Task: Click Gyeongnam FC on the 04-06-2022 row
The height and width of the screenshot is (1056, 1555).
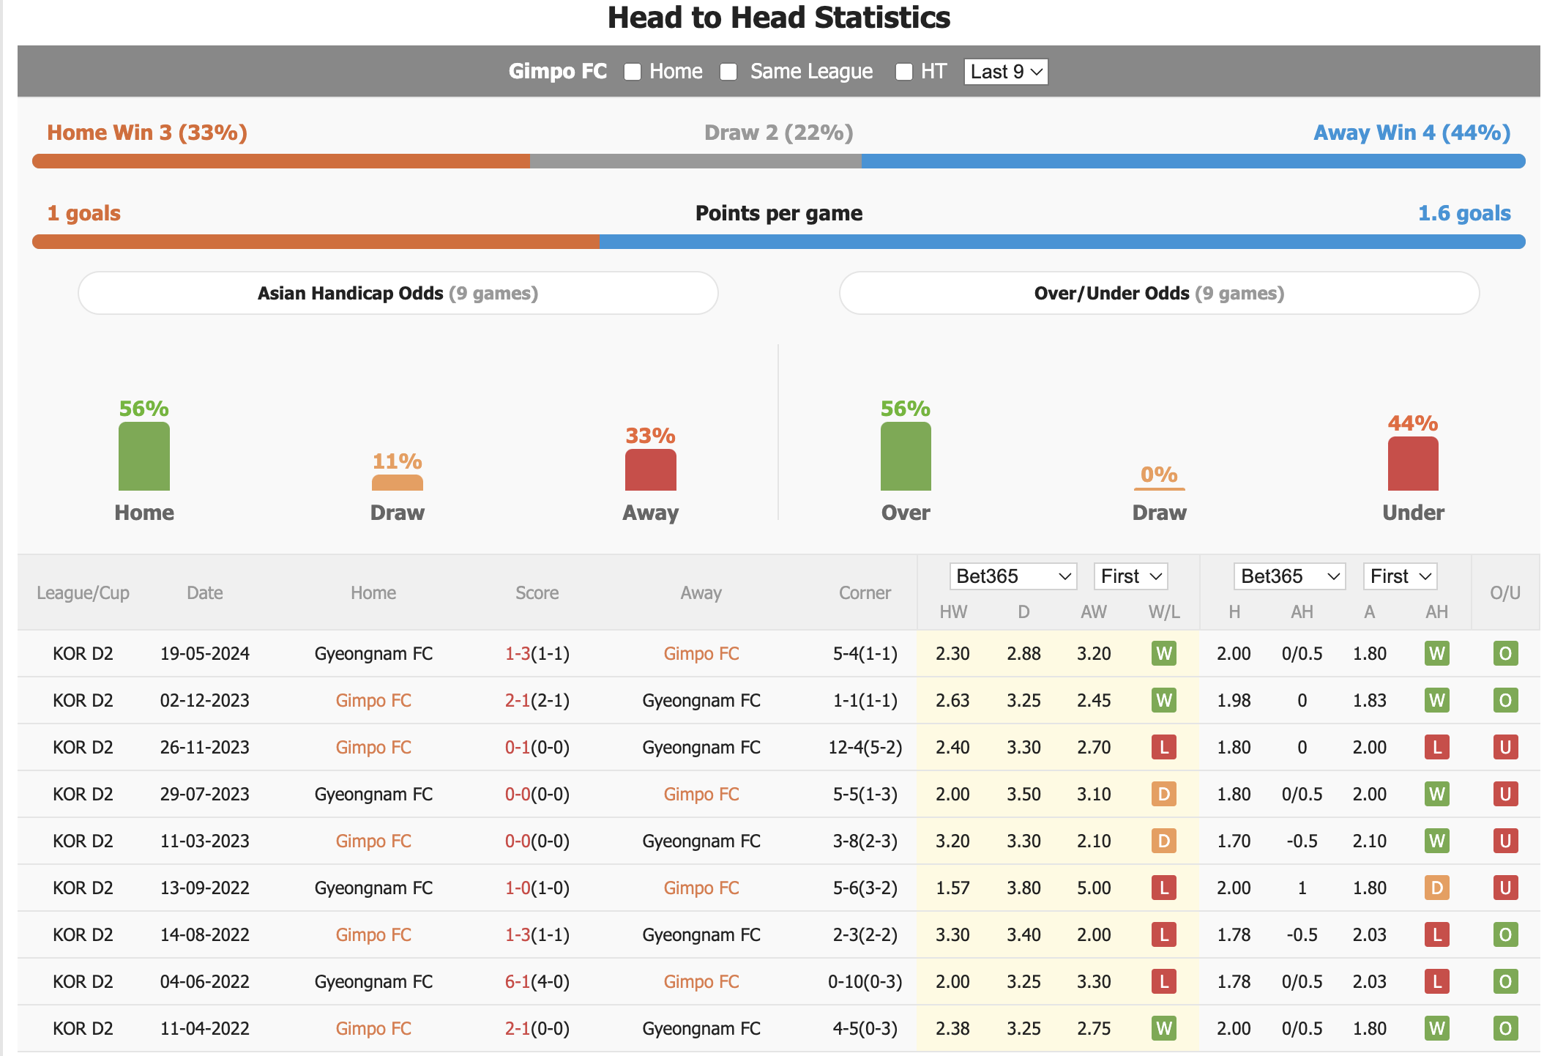Action: tap(373, 981)
